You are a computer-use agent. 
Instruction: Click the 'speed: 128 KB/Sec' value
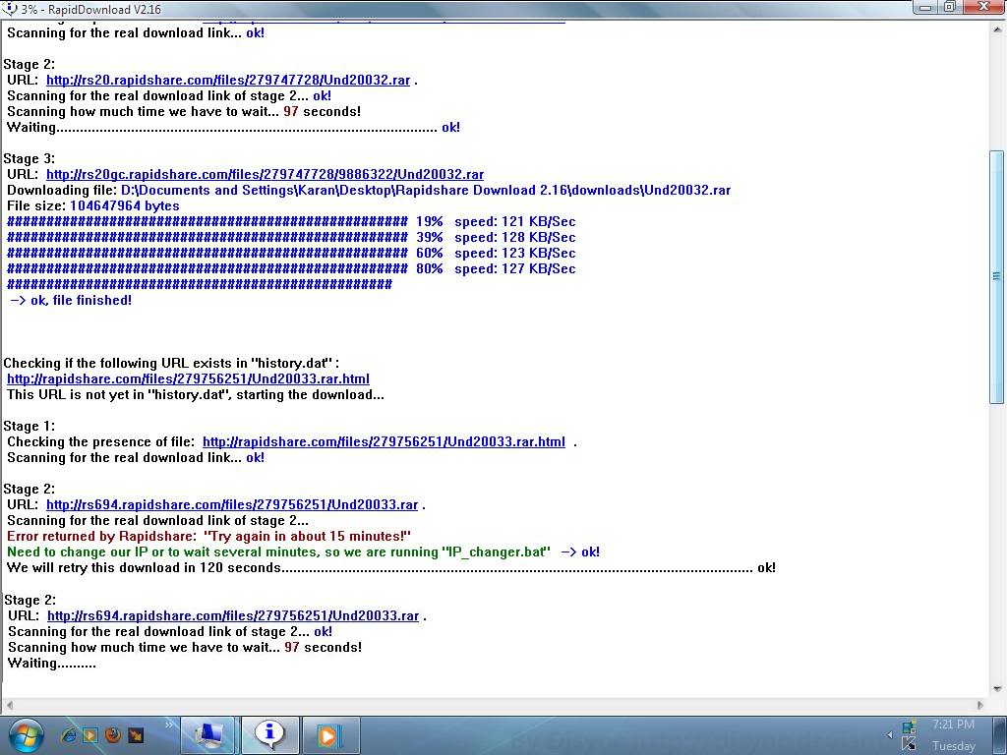(515, 238)
